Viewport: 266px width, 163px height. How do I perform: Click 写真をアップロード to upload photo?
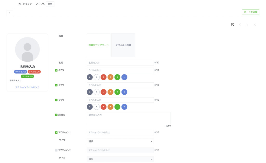coord(98,45)
